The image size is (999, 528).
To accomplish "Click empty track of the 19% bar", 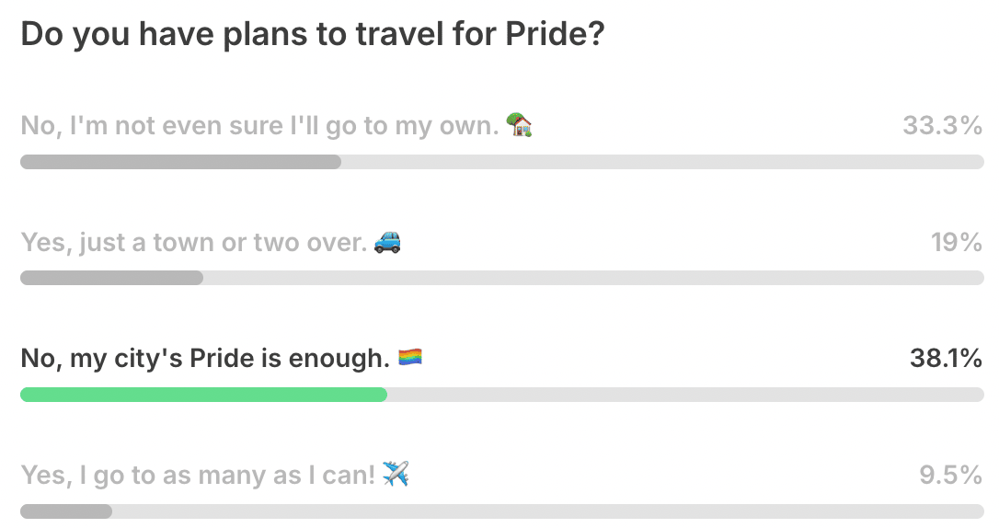I will [594, 278].
